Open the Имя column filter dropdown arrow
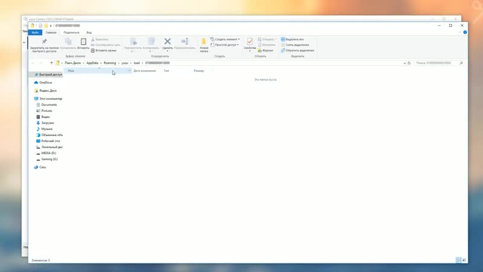The width and height of the screenshot is (483, 272). pos(129,71)
